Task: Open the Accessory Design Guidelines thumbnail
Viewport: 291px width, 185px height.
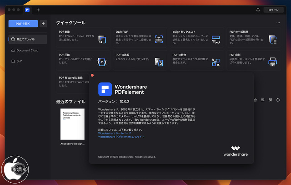Action: [72, 124]
